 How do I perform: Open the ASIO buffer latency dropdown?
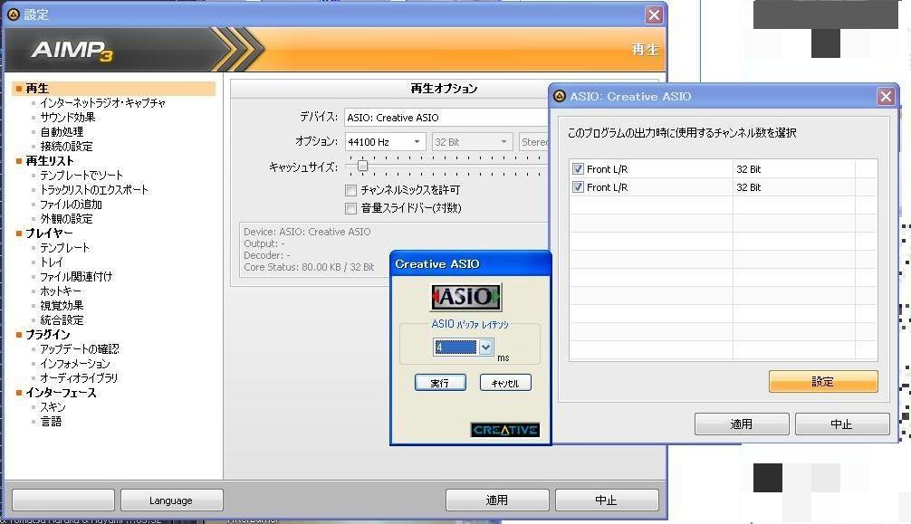[x=485, y=347]
